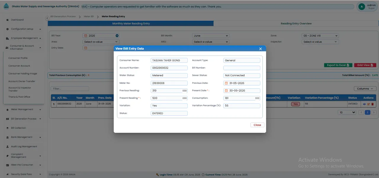Click the Meter Bill breadcrumb
The image size is (379, 178).
(x=89, y=17)
